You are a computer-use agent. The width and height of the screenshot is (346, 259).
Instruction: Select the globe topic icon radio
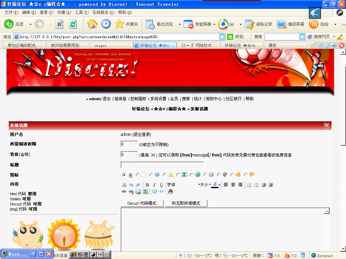[x=192, y=175]
